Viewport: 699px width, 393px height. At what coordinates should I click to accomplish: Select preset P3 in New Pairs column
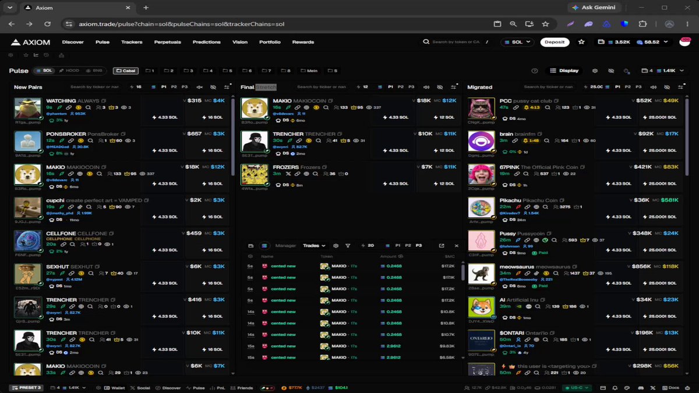click(x=184, y=87)
